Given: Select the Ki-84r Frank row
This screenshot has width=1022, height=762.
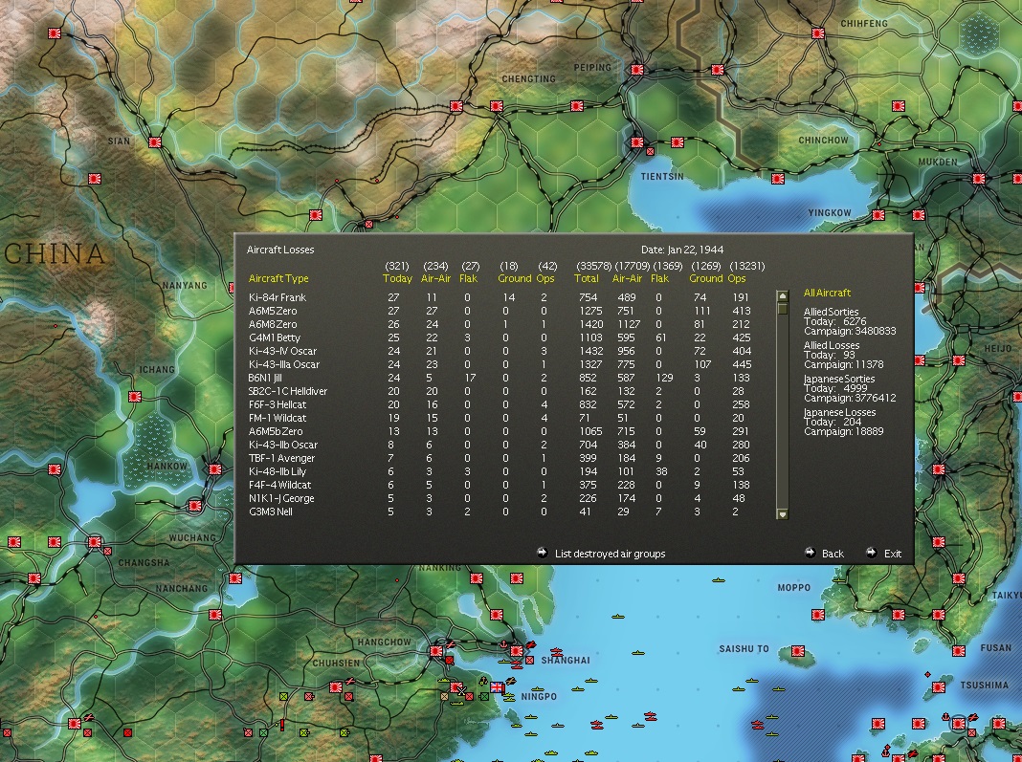Looking at the screenshot, I should coord(500,297).
